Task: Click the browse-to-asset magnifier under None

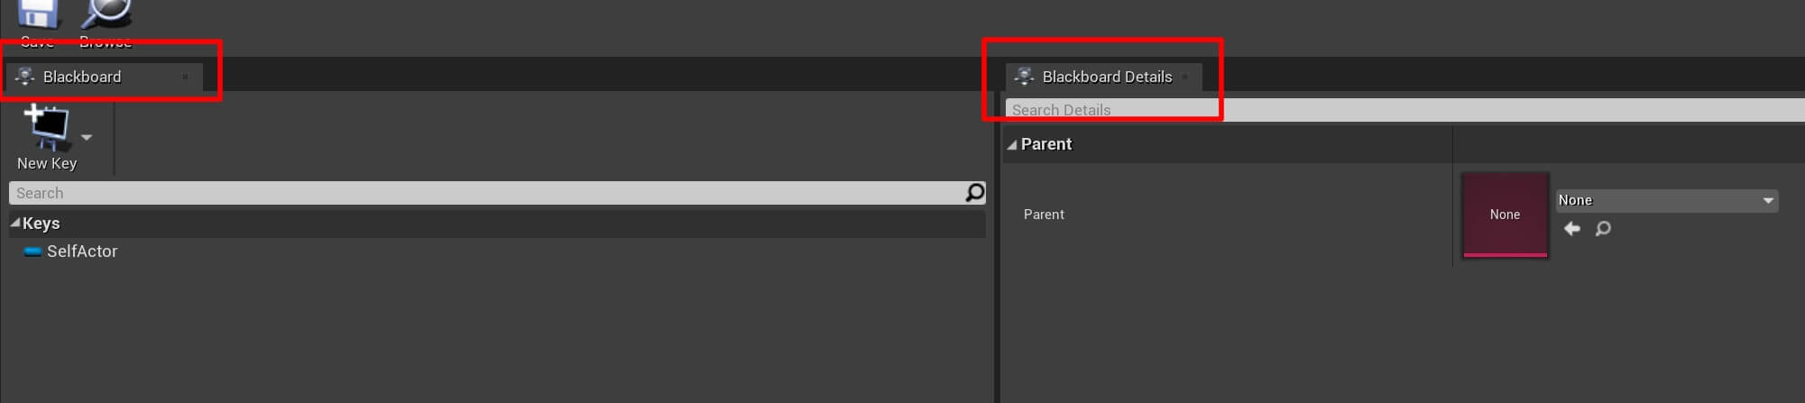Action: pos(1603,229)
